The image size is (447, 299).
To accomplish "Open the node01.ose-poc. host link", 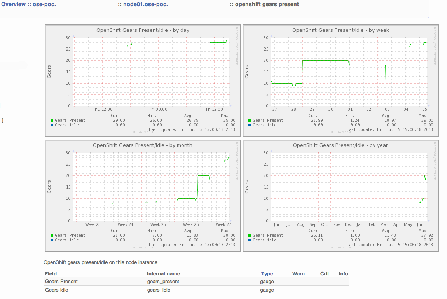I will click(x=145, y=4).
